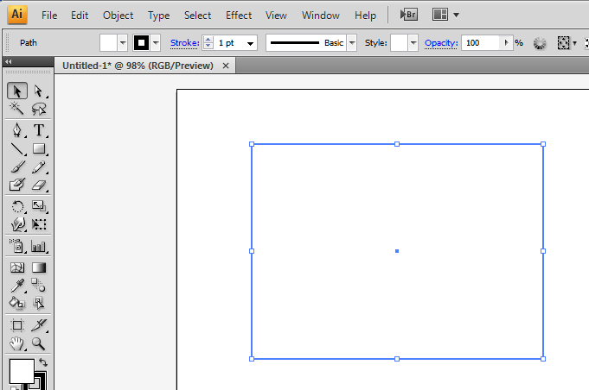The height and width of the screenshot is (390, 589).
Task: Select the Mesh tool
Action: [x=17, y=267]
